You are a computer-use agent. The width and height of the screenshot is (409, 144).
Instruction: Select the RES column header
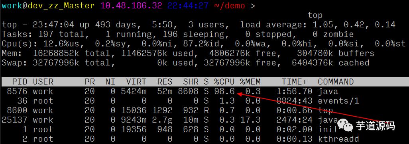tap(165, 82)
